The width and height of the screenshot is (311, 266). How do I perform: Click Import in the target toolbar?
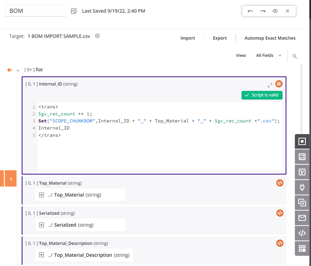pyautogui.click(x=188, y=38)
